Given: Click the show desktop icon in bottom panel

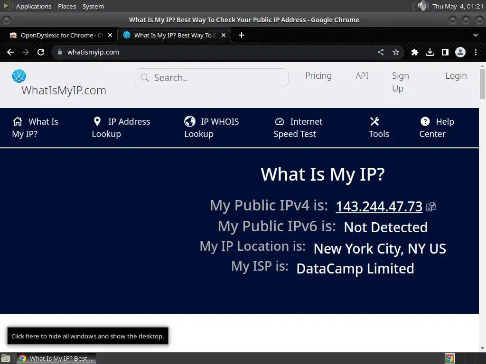Looking at the screenshot, I should [x=6, y=359].
